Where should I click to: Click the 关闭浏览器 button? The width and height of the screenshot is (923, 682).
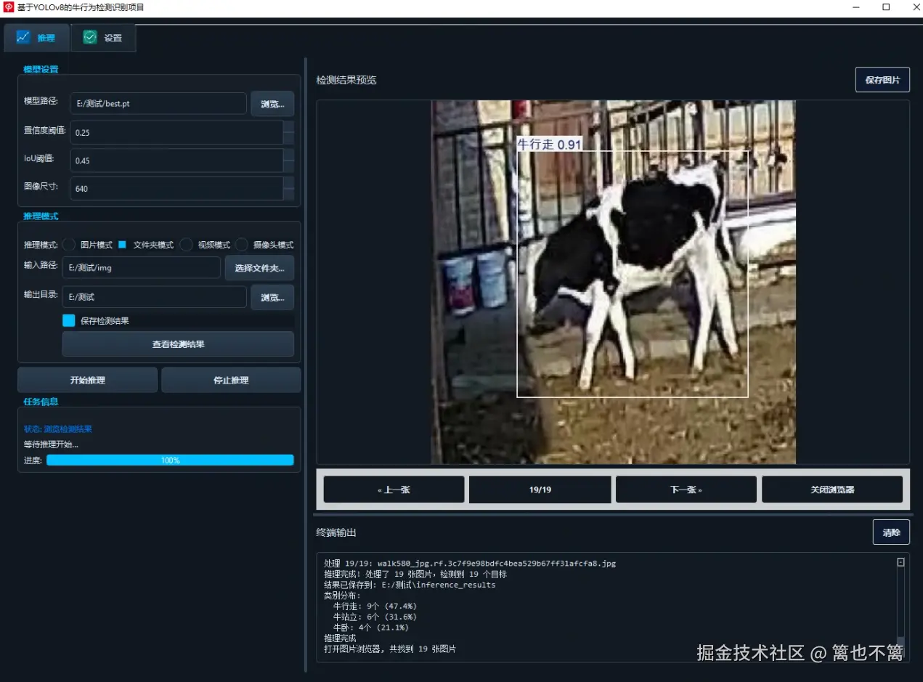[x=832, y=490]
